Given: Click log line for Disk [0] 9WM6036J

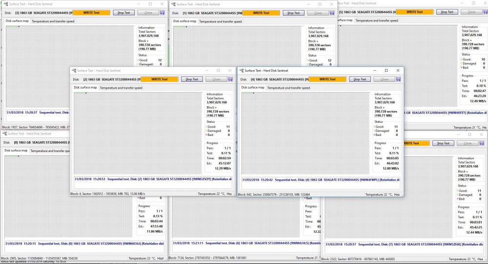Looking at the screenshot, I should pyautogui.click(x=84, y=244).
